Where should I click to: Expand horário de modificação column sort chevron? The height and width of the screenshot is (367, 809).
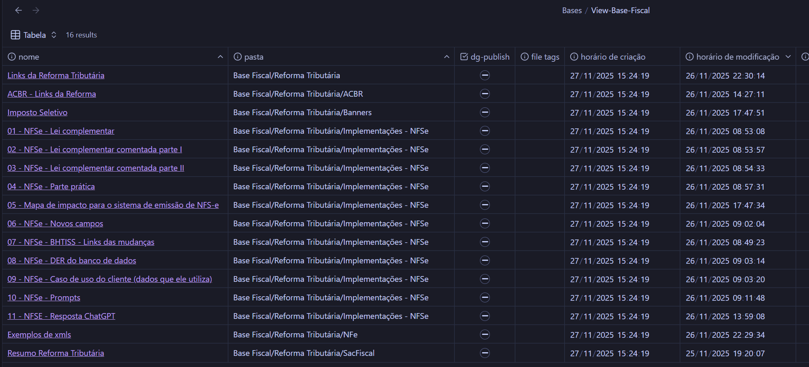[788, 57]
